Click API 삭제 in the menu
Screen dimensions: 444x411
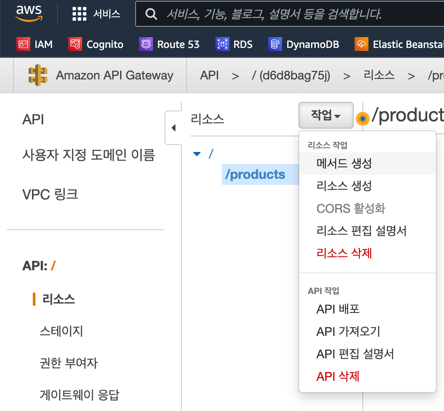(367, 376)
